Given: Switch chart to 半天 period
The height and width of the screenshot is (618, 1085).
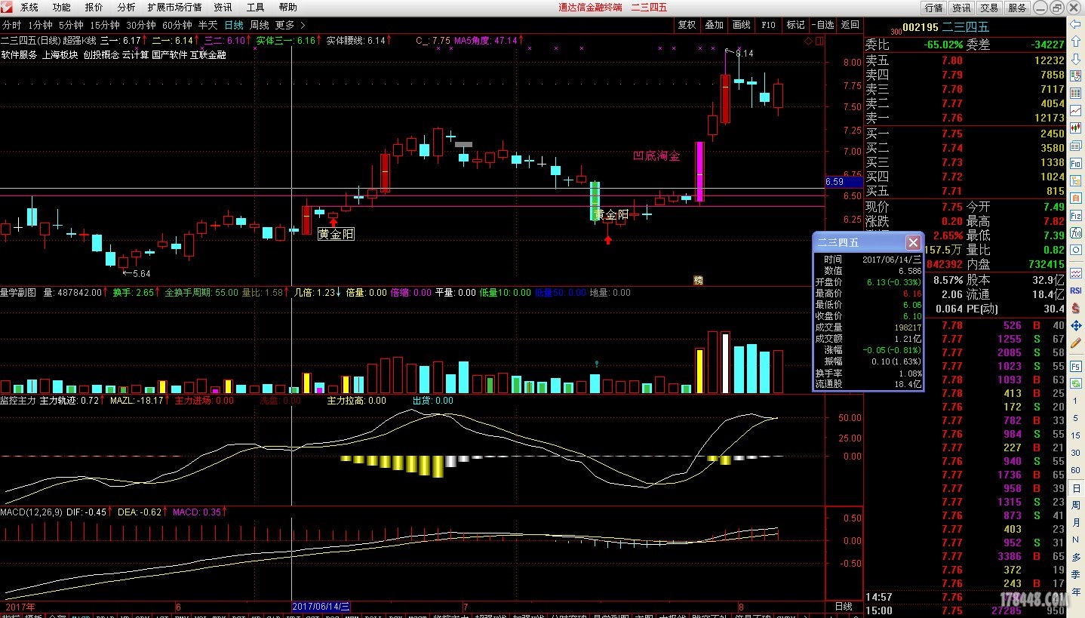Looking at the screenshot, I should click(207, 25).
